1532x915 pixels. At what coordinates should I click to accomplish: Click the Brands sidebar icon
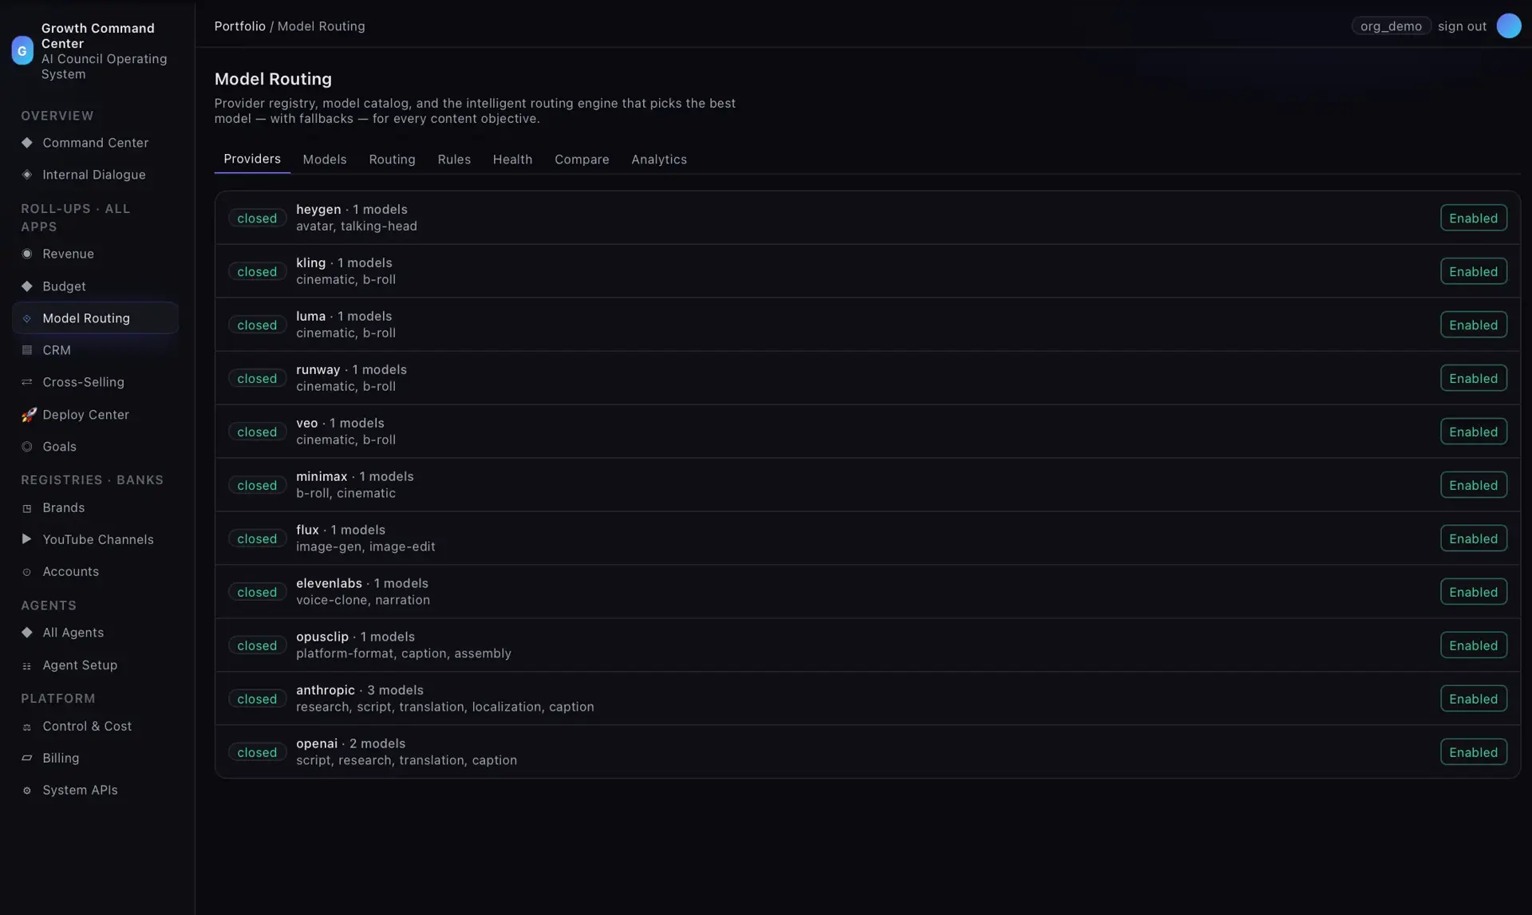(x=27, y=508)
